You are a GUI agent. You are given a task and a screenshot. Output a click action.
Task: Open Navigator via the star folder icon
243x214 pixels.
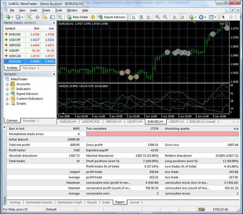[45, 17]
